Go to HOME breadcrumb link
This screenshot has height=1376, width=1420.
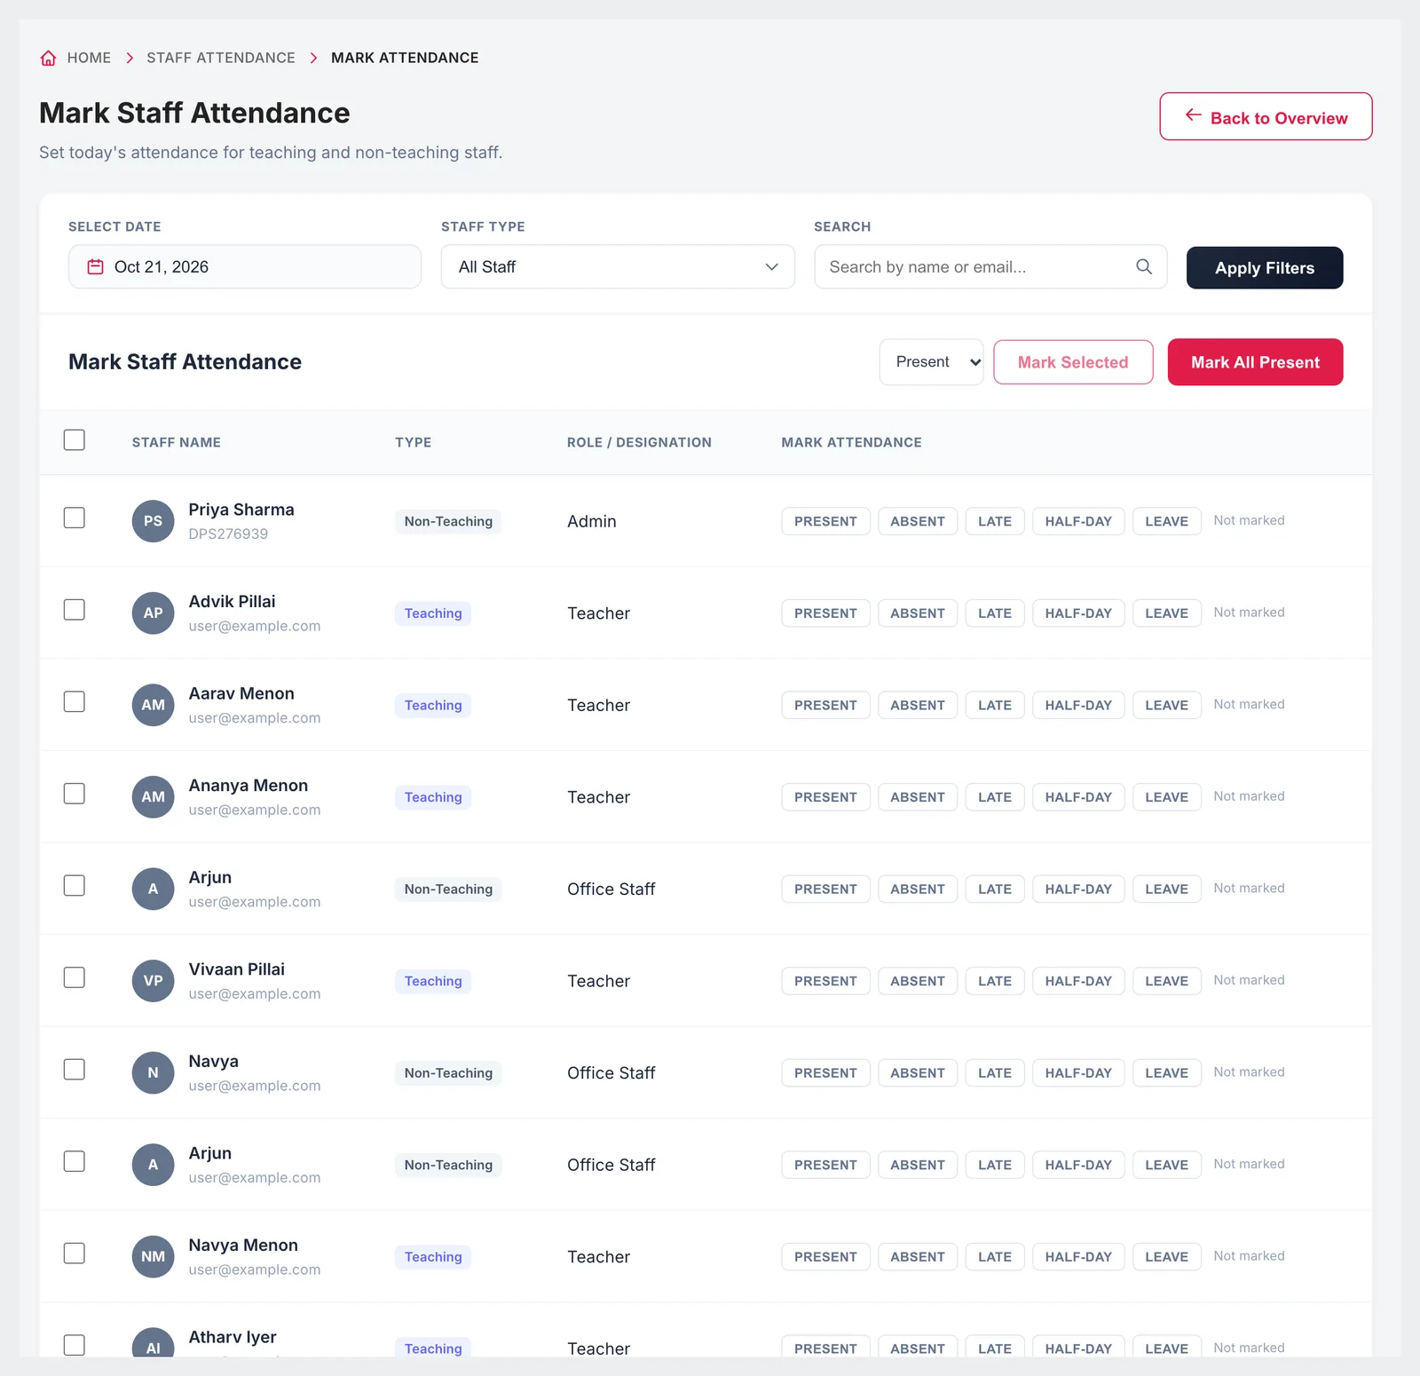89,58
